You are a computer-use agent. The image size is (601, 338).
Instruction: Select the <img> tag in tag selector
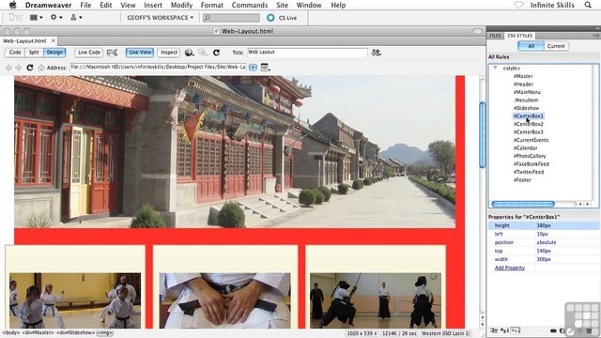(x=104, y=333)
